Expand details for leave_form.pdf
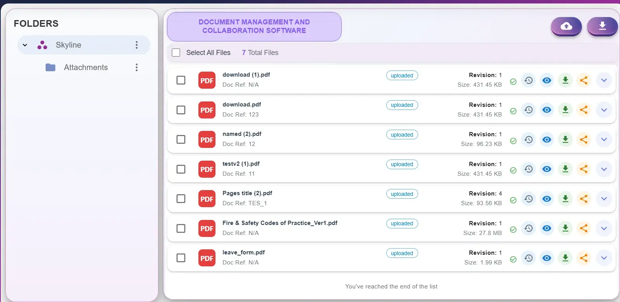 604,258
